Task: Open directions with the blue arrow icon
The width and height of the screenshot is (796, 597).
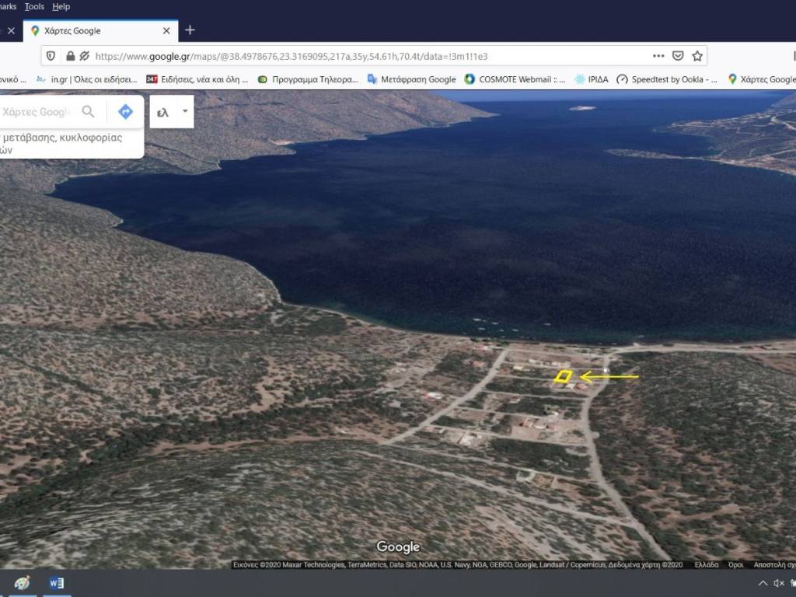Action: click(125, 112)
